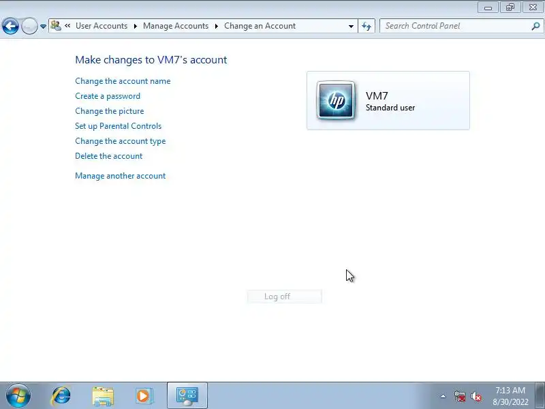
Task: Open Change the picture link
Action: click(x=110, y=111)
